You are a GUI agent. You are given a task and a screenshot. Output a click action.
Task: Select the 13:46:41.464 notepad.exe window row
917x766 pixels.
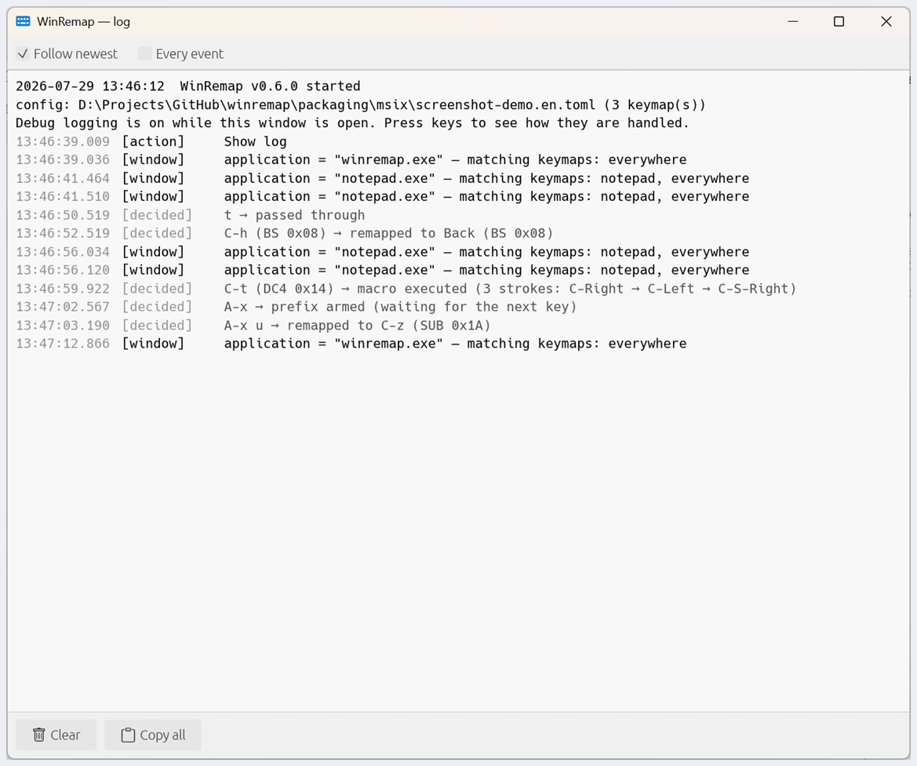[383, 178]
